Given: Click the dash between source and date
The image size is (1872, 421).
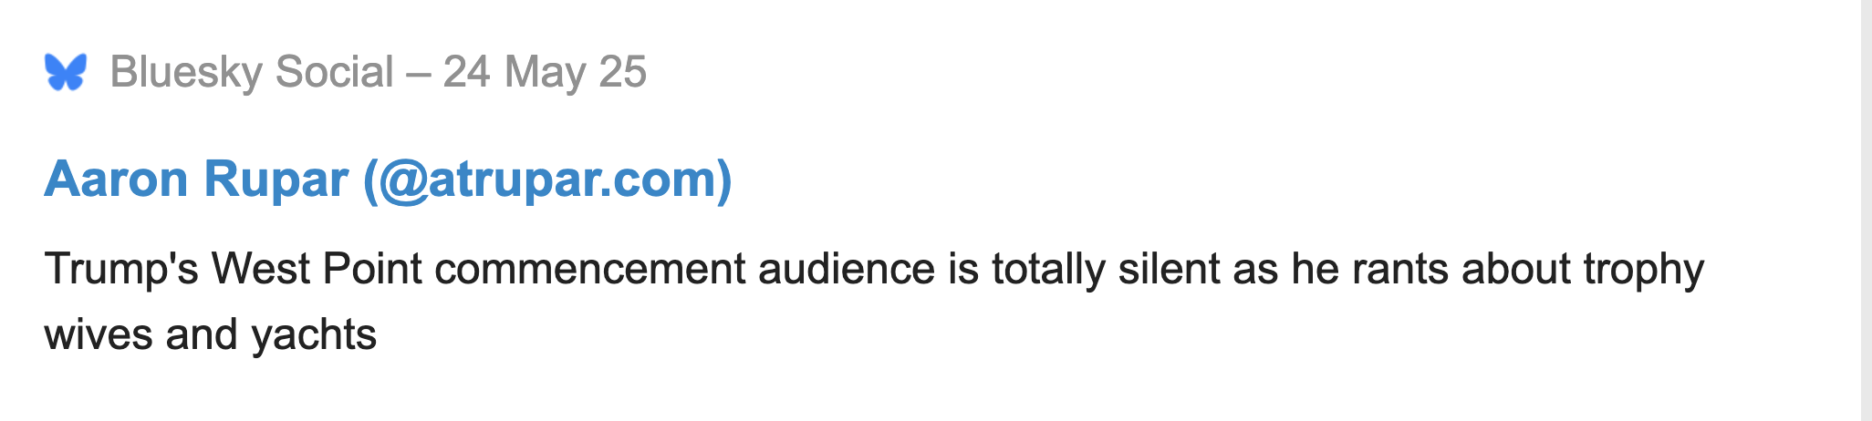Looking at the screenshot, I should pos(419,72).
